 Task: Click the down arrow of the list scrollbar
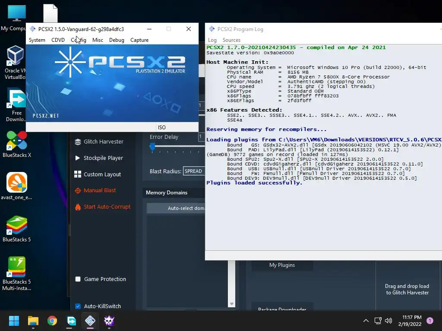tap(232, 304)
